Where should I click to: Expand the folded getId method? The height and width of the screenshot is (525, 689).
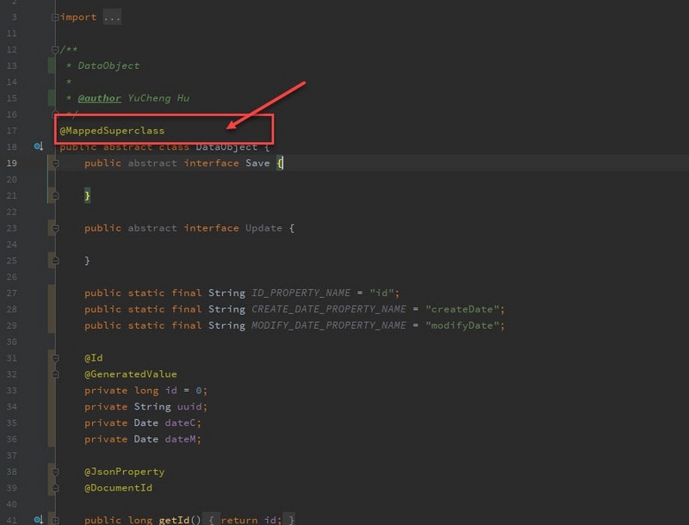point(55,520)
